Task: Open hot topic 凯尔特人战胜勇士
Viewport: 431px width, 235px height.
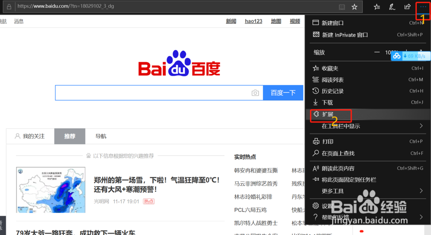Action: point(256,223)
